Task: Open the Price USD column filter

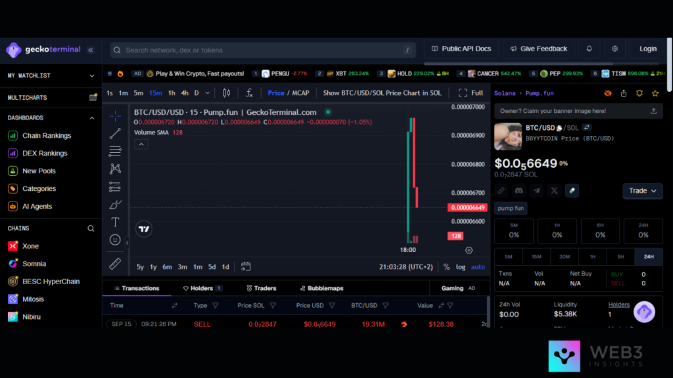Action: 332,306
